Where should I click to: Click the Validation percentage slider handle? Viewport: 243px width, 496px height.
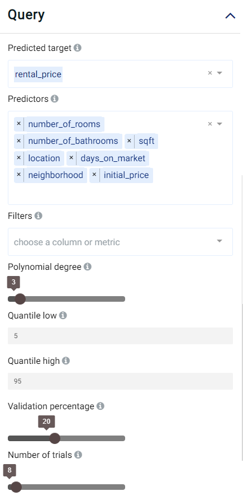point(55,438)
